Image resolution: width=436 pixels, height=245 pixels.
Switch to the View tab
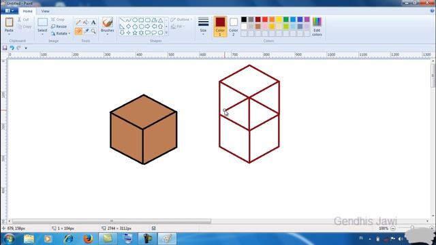tap(46, 11)
